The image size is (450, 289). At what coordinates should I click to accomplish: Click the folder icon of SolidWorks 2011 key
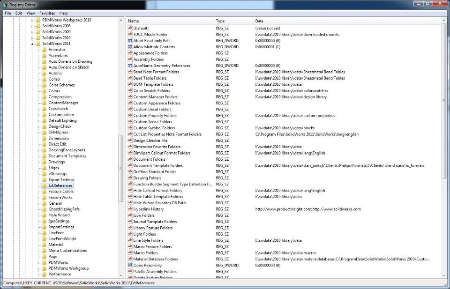(37, 44)
